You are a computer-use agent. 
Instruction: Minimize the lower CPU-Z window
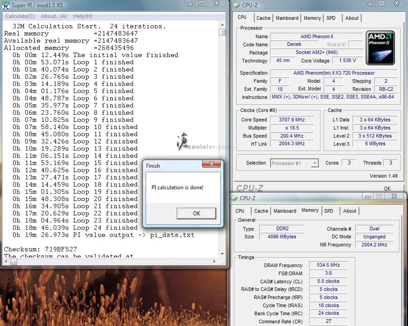click(x=368, y=196)
